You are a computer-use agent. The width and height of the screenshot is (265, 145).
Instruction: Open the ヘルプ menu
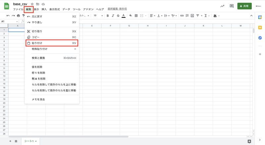point(100,9)
